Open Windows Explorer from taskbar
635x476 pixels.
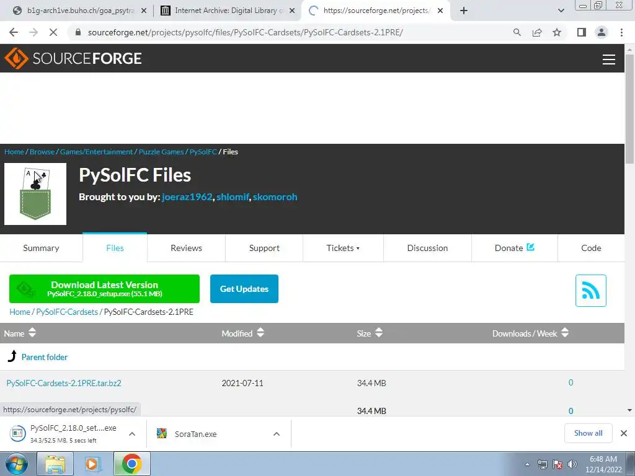pyautogui.click(x=55, y=464)
